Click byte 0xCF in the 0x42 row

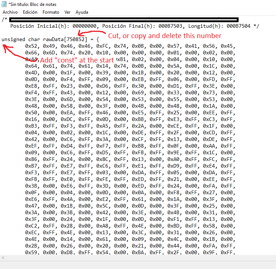coord(138,139)
